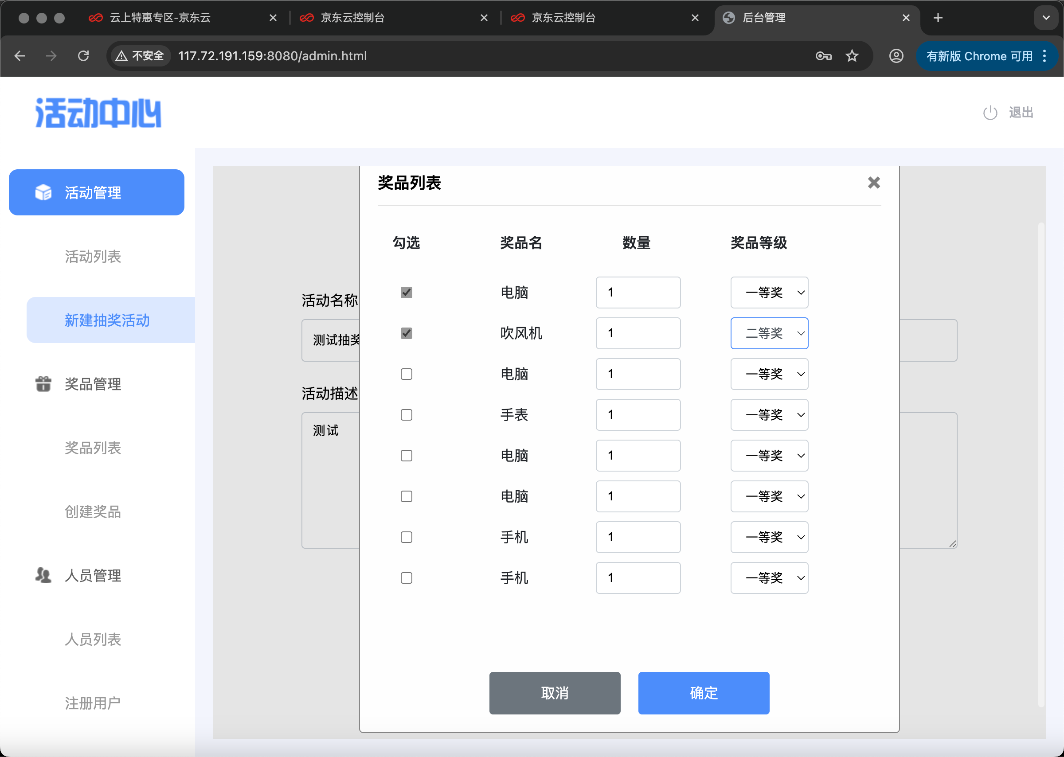
Task: Open the 二等奖 level dropdown for 吹风机
Action: [x=769, y=333]
